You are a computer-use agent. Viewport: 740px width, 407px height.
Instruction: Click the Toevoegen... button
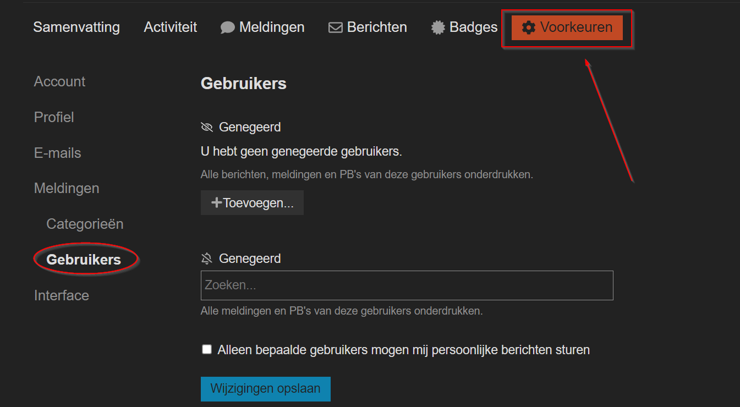(252, 203)
